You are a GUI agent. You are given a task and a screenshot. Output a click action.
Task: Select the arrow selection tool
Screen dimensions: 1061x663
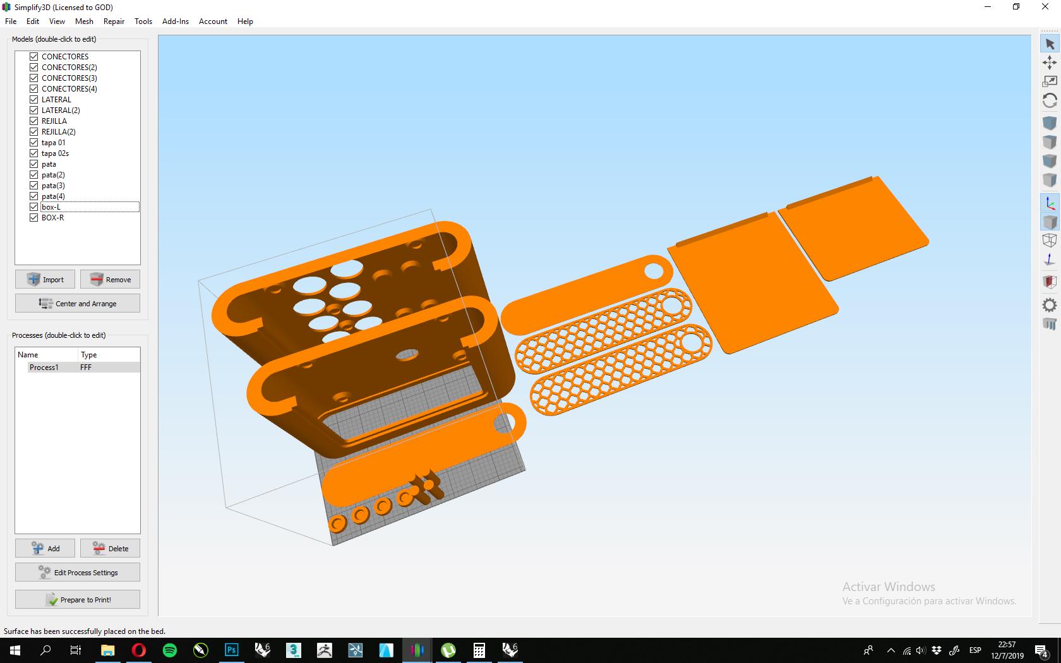[x=1050, y=44]
